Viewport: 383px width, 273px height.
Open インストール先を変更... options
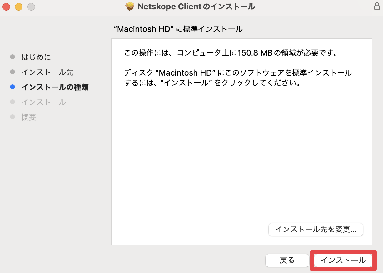click(316, 230)
